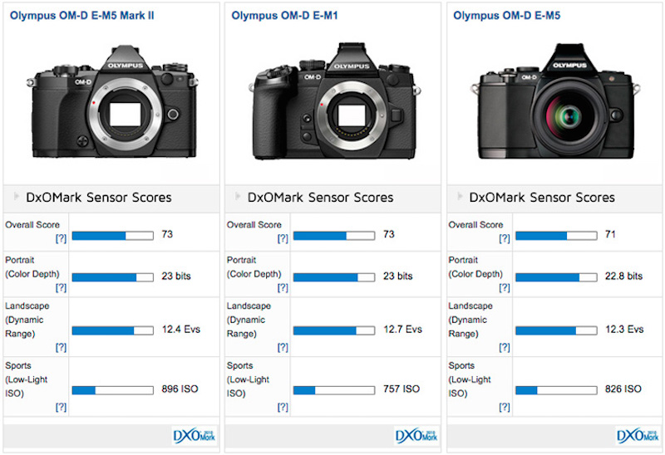Click Landscape help [?] icon for E-M5 Mark II
The width and height of the screenshot is (665, 455).
(x=61, y=347)
